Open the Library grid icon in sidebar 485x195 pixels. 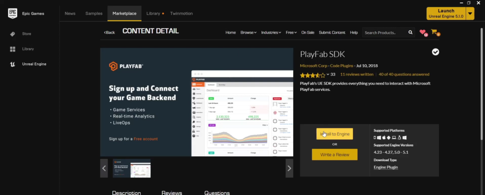pyautogui.click(x=12, y=49)
